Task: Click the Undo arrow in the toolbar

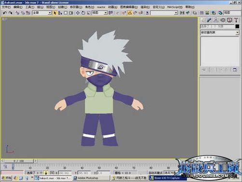Action: click(5, 13)
